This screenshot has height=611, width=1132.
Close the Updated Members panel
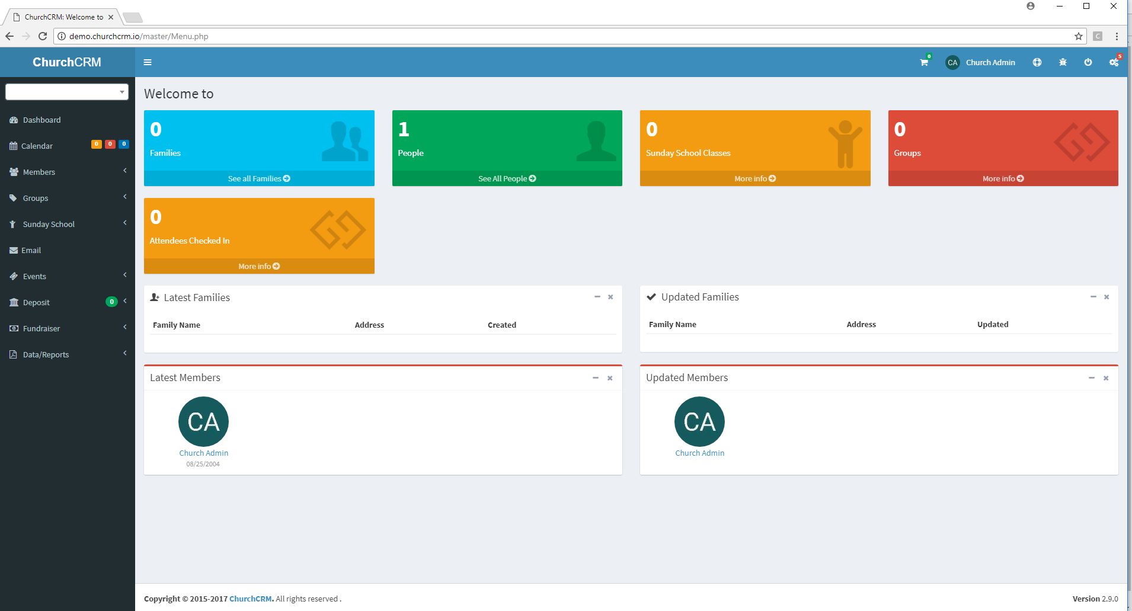click(1106, 378)
